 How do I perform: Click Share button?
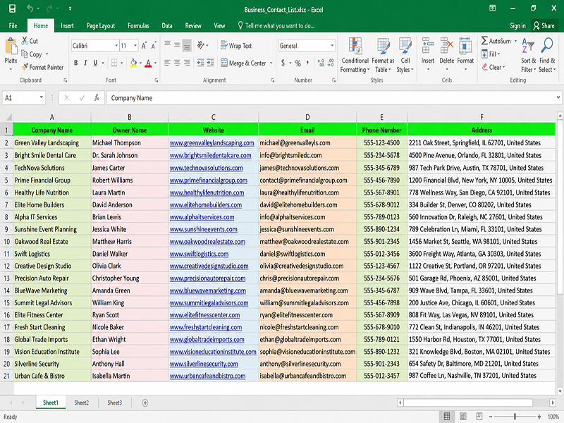pyautogui.click(x=544, y=25)
